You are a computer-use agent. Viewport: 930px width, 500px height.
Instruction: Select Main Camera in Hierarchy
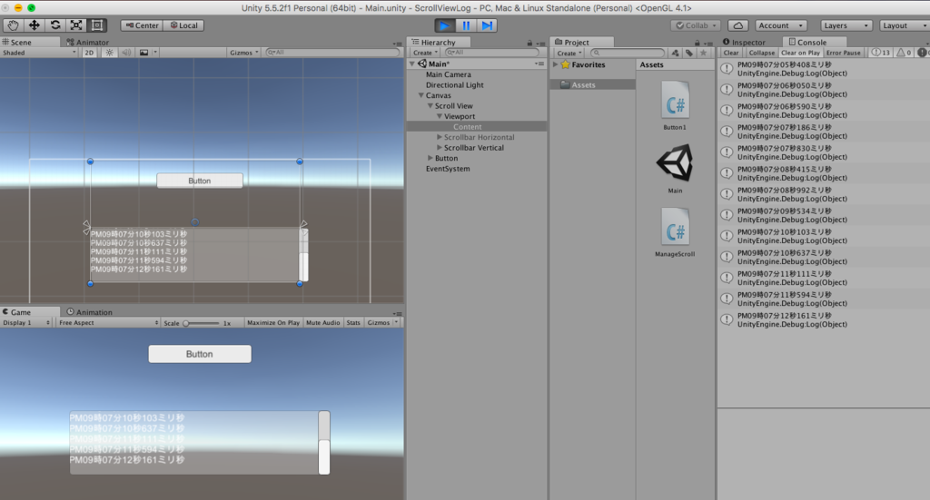(x=449, y=74)
